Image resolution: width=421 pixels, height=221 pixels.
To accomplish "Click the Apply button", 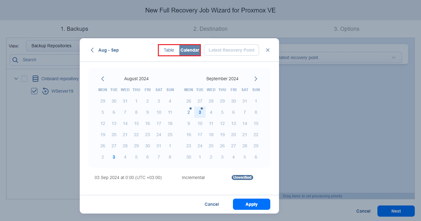I will pos(251,204).
